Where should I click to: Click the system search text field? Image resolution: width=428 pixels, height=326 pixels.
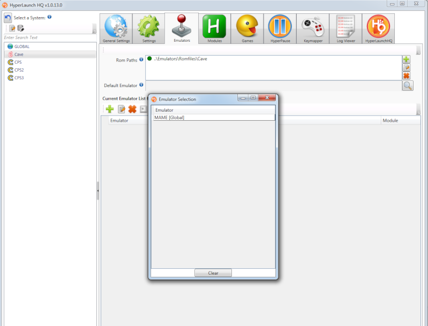coord(50,37)
